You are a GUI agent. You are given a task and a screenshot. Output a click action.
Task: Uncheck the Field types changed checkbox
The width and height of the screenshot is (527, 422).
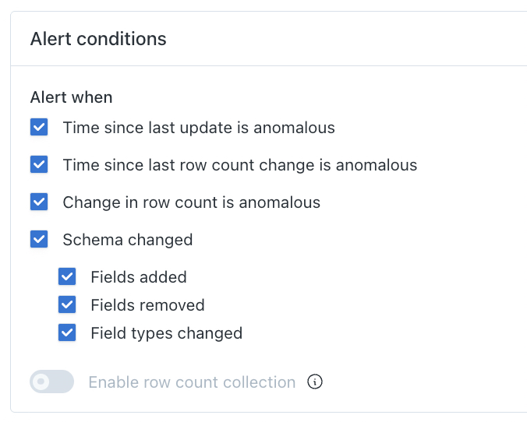67,333
